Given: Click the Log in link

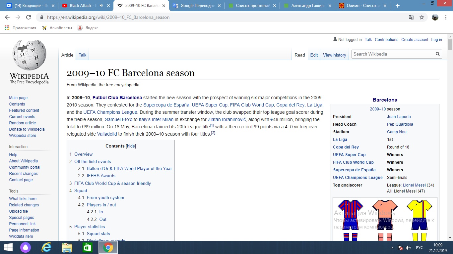Looking at the screenshot, I should click(436, 40).
